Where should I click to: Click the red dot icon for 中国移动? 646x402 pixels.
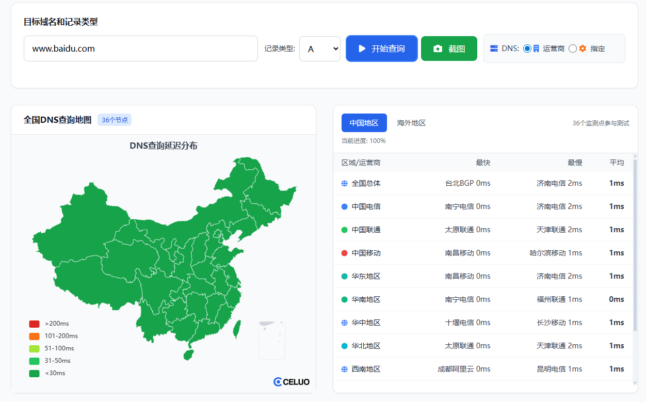(345, 253)
